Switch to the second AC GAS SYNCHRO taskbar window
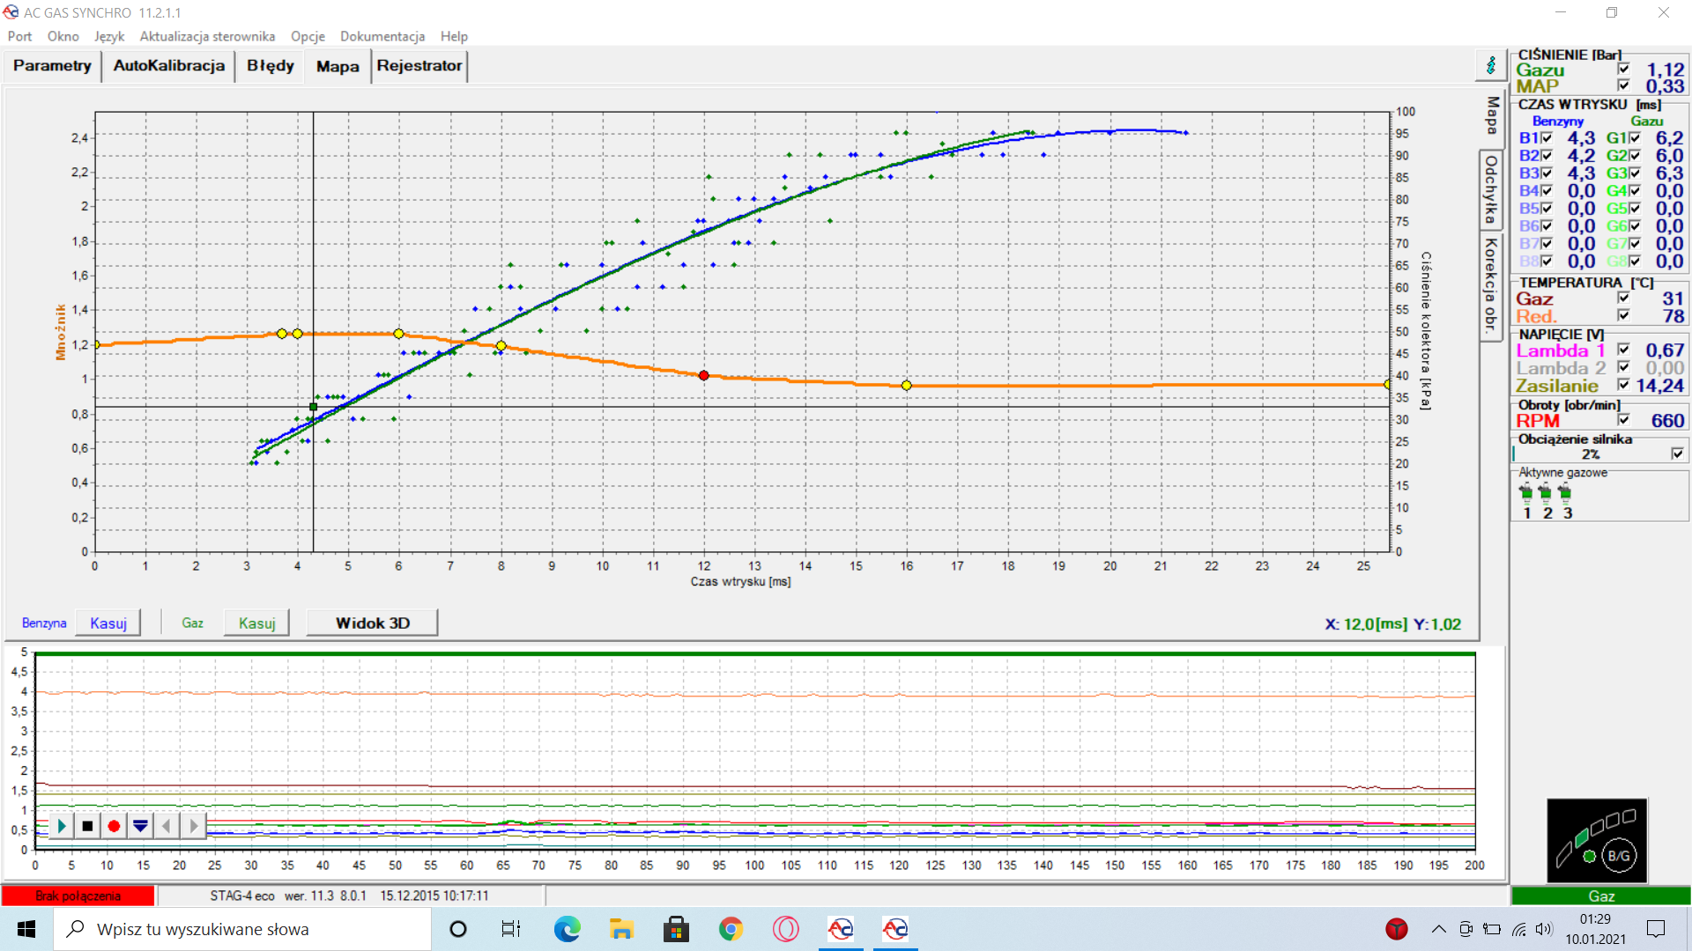Screen dimensions: 1692x951 click(x=895, y=929)
